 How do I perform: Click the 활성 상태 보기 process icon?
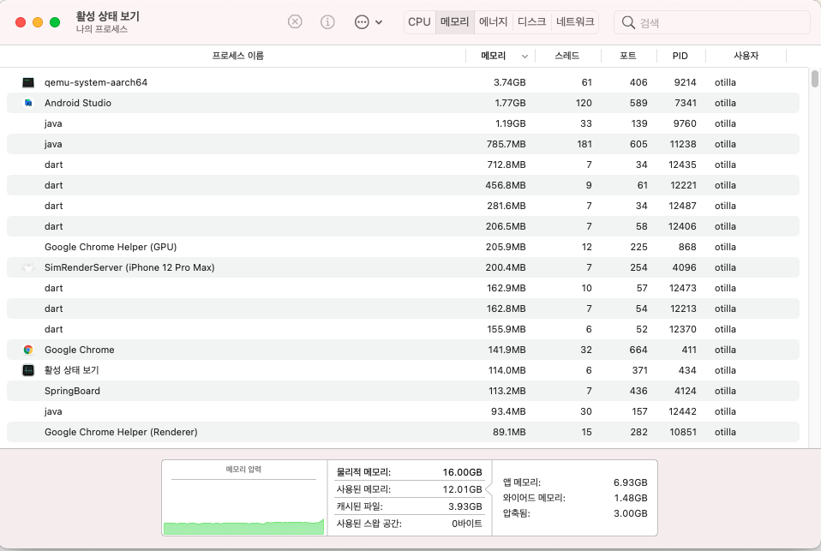pos(28,370)
